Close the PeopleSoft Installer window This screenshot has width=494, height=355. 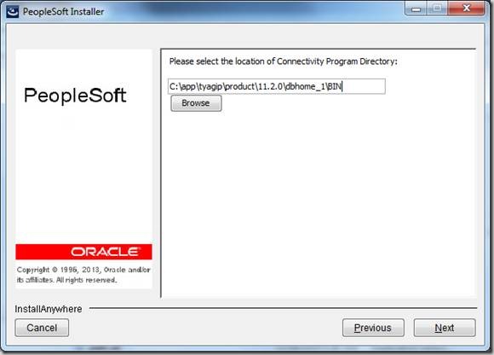click(467, 9)
